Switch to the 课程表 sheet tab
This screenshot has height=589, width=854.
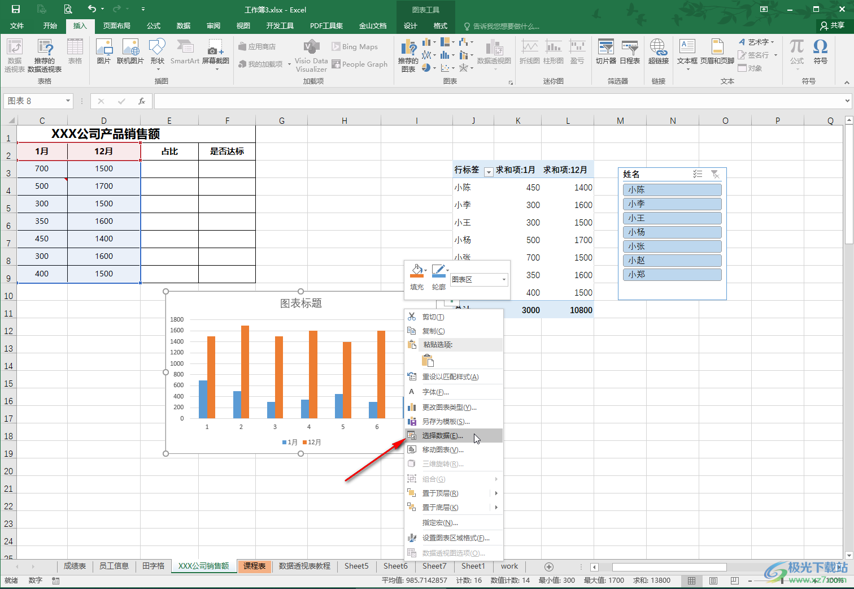point(255,566)
